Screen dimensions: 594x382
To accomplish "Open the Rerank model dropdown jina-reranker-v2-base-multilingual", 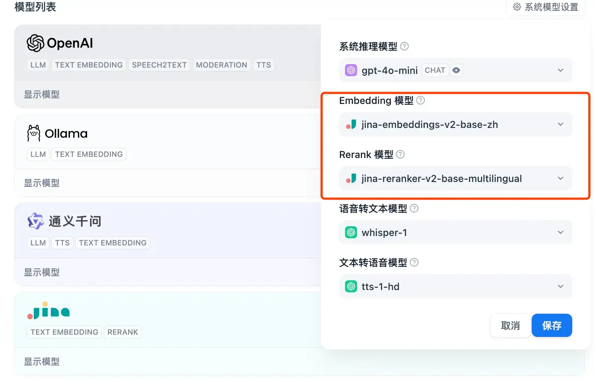I will 455,178.
